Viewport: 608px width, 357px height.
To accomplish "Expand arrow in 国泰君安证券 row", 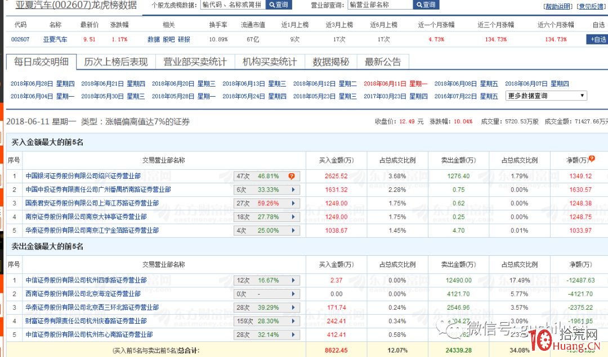I will coord(293,204).
